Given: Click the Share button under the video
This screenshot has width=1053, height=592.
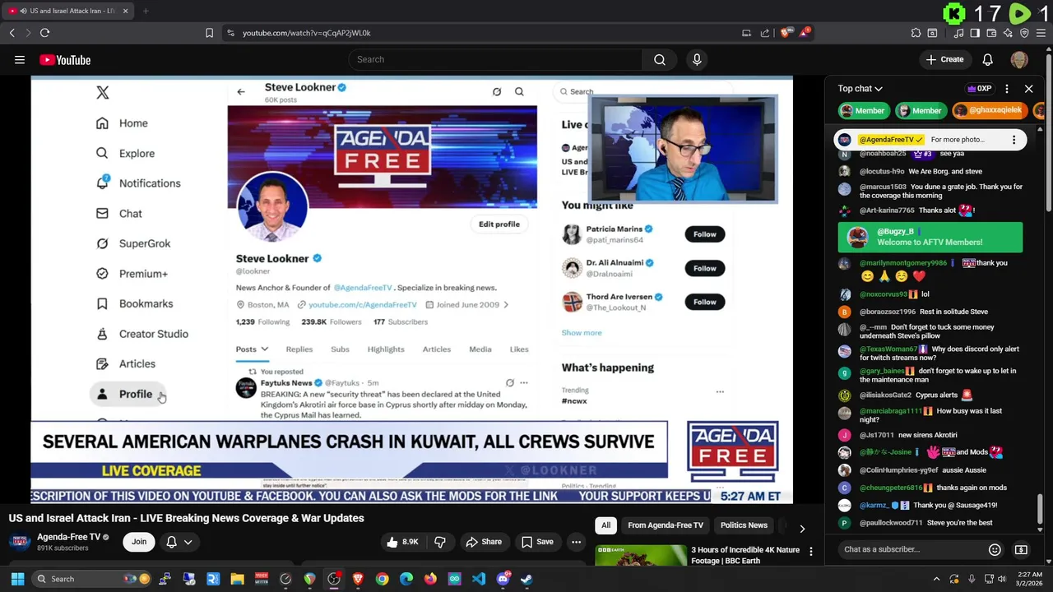Looking at the screenshot, I should (x=484, y=542).
